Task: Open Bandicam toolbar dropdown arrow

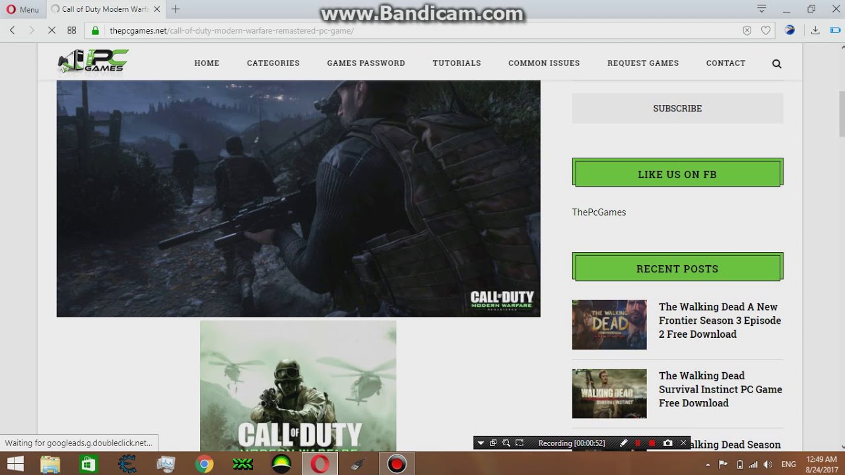Action: coord(481,443)
